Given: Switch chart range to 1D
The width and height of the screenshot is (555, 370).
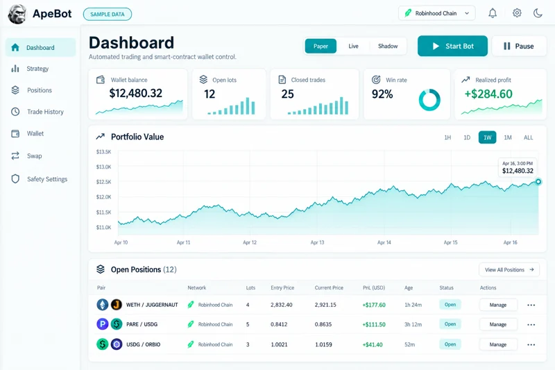Looking at the screenshot, I should [x=467, y=137].
